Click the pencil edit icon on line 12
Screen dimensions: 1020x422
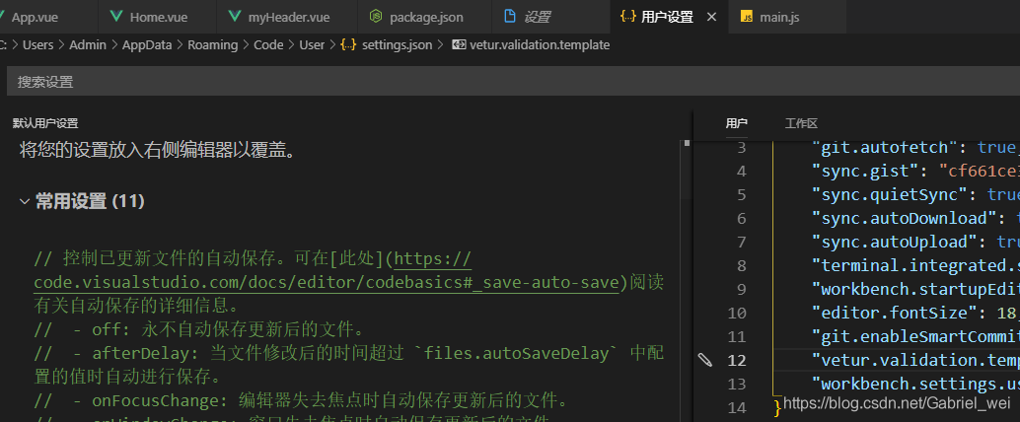click(x=705, y=360)
